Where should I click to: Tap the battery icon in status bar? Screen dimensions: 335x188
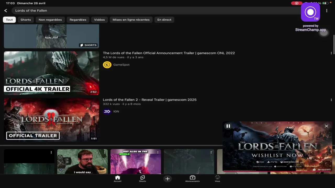tap(325, 3)
